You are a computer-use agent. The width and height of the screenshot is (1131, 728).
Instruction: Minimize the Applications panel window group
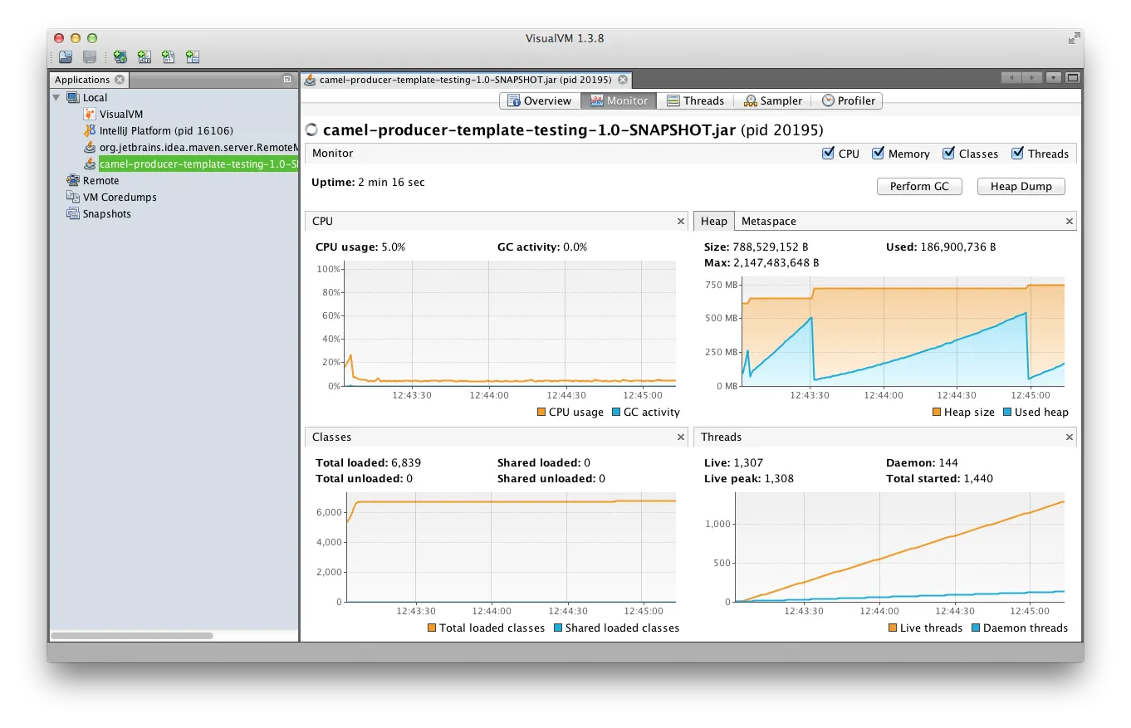tap(287, 80)
